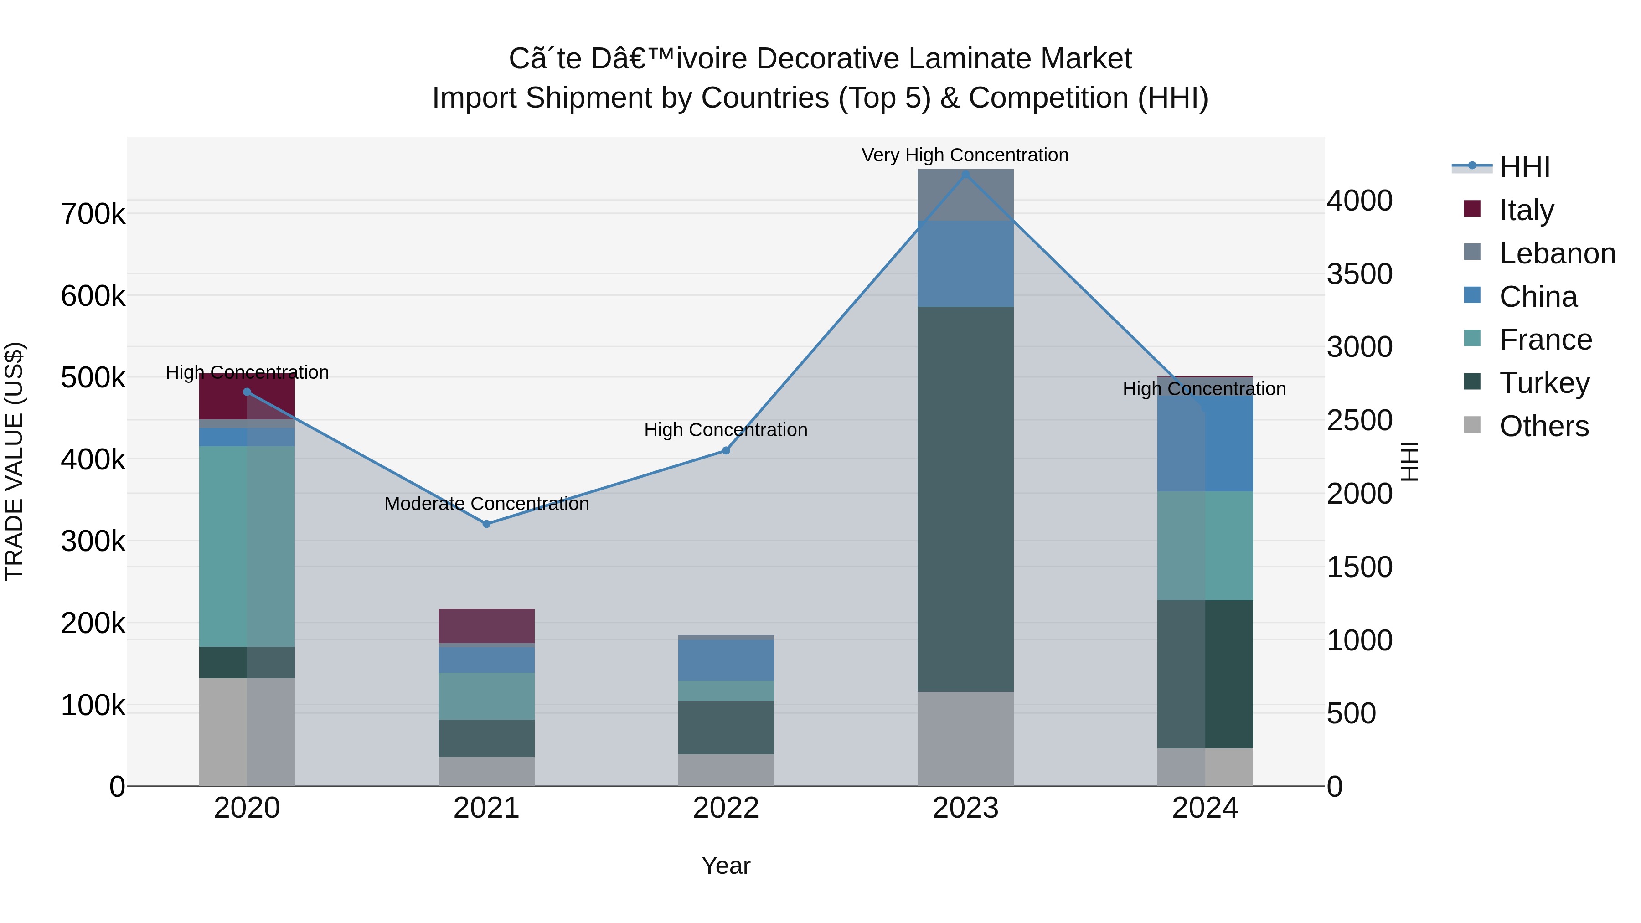Click the 2022 x-axis label

(x=726, y=808)
